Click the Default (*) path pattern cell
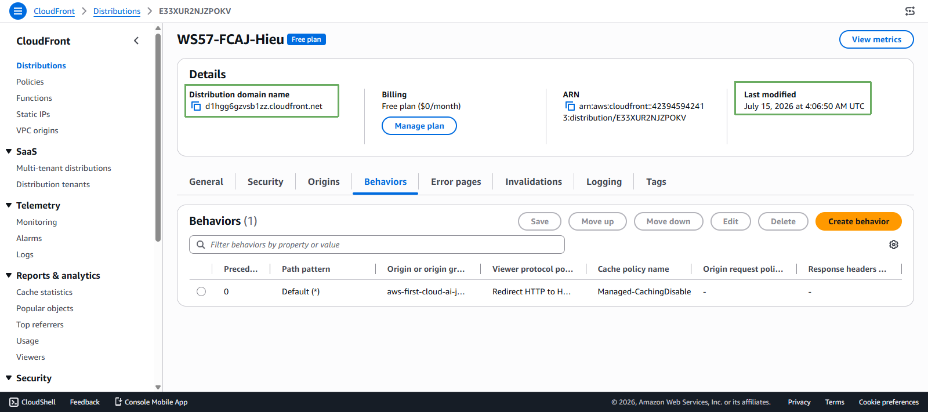The height and width of the screenshot is (412, 928). pos(300,291)
